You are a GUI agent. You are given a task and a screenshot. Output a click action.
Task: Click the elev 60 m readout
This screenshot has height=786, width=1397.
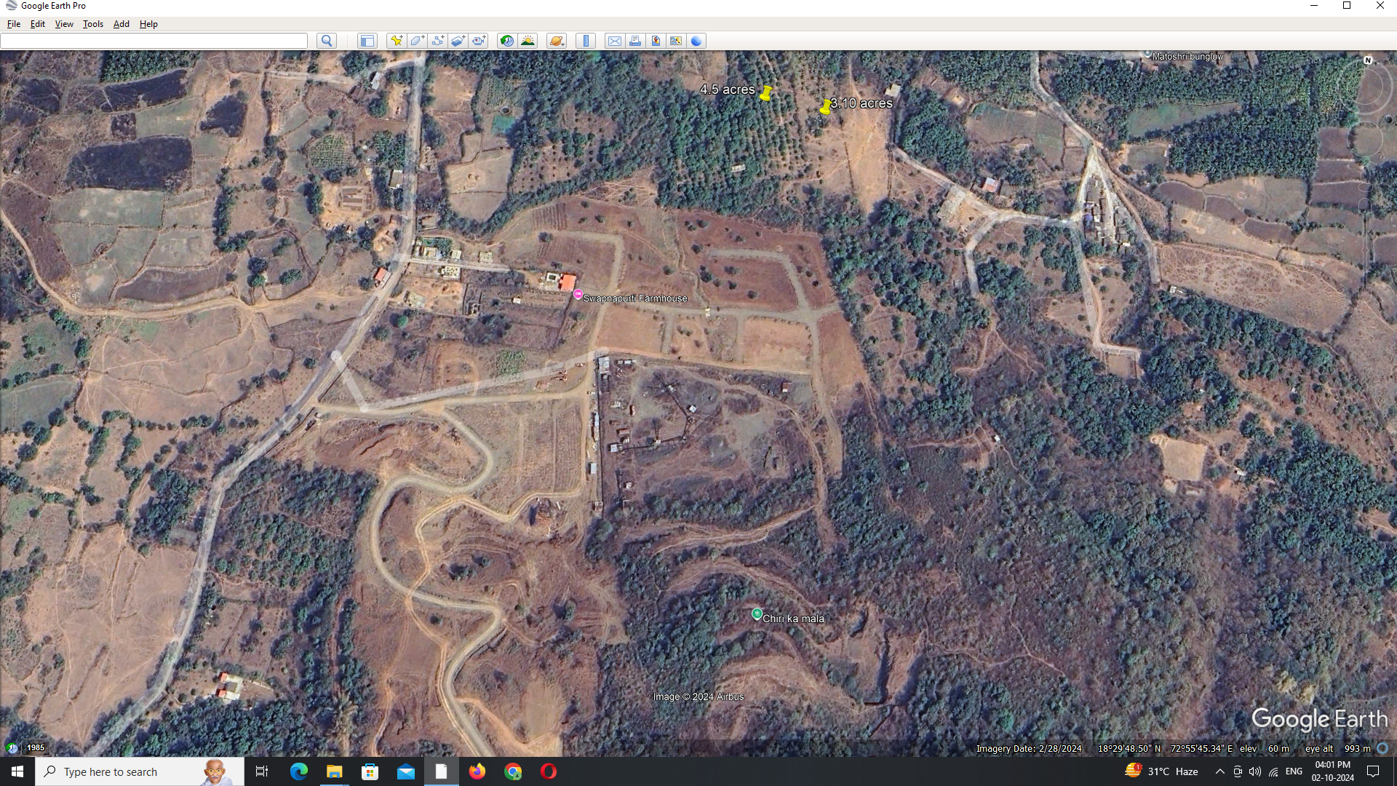(1265, 748)
